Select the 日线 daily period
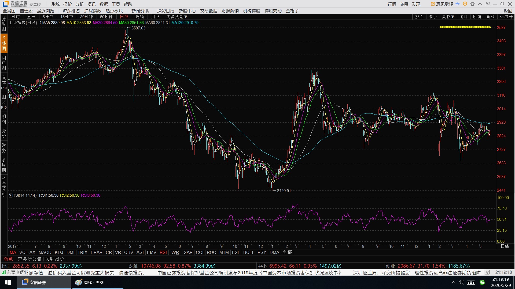The height and width of the screenshot is (289, 515). coord(124,17)
